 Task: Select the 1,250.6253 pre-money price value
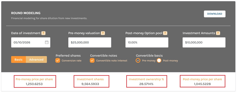pyautogui.click(x=34, y=84)
